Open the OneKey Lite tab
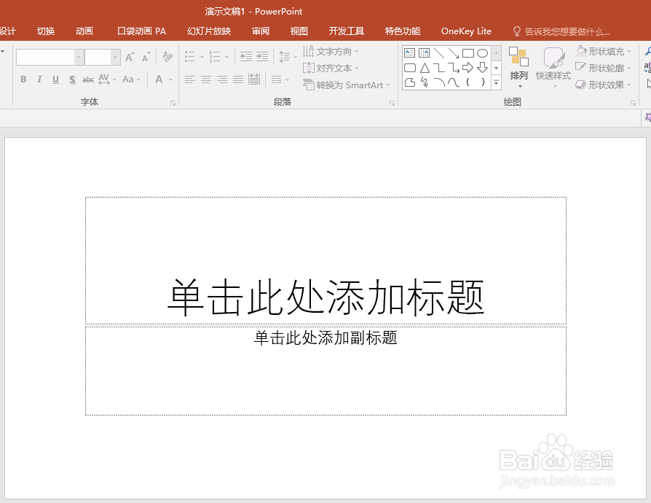The width and height of the screenshot is (651, 503). tap(466, 31)
